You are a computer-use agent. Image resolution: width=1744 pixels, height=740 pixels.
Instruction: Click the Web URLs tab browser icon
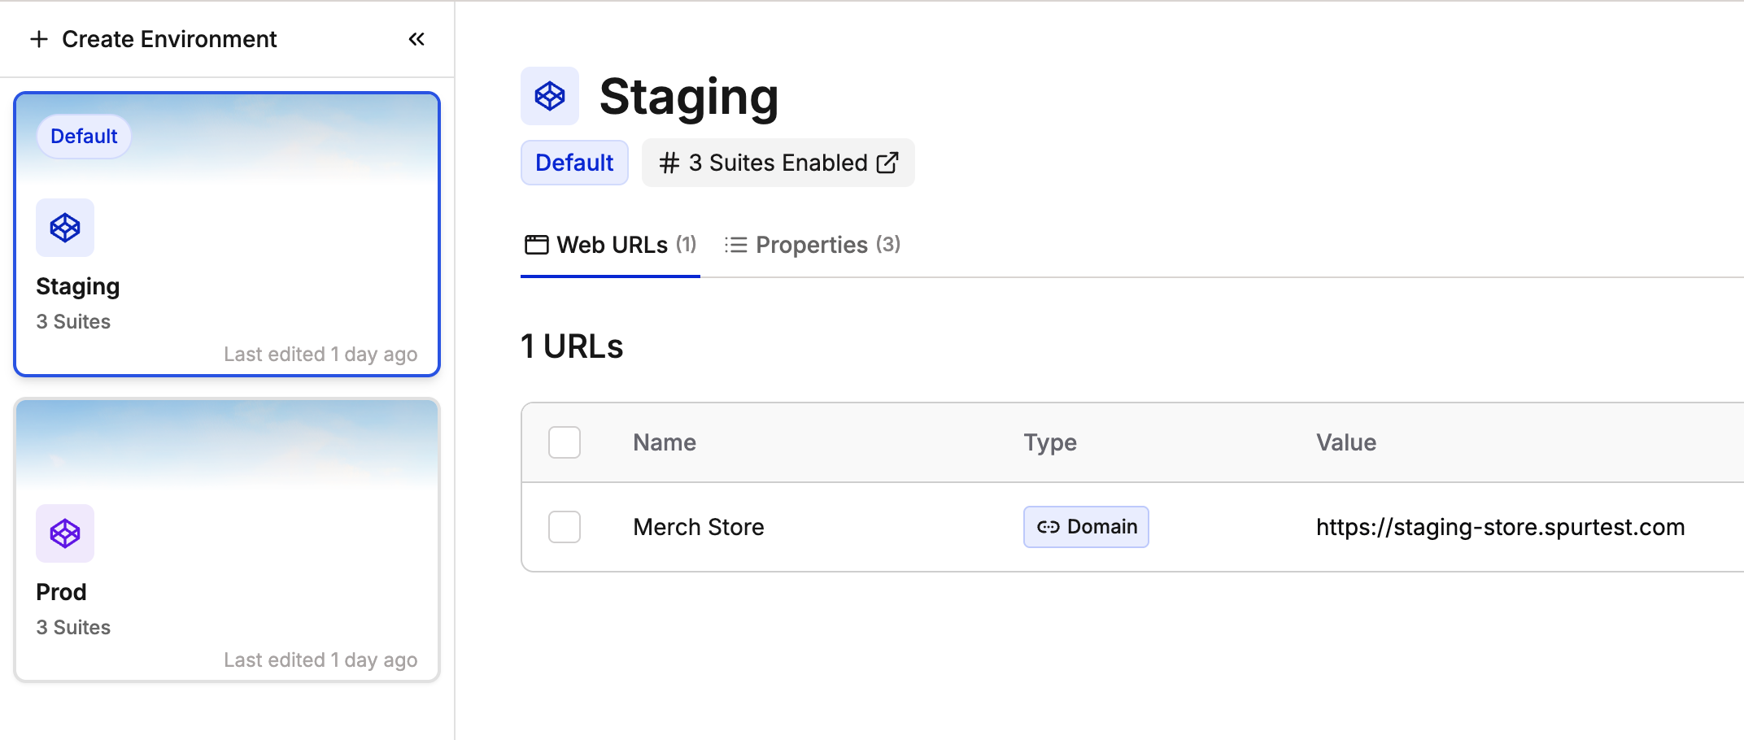pos(536,245)
